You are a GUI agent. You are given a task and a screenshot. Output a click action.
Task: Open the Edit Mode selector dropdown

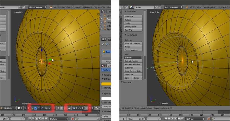click(x=8, y=108)
